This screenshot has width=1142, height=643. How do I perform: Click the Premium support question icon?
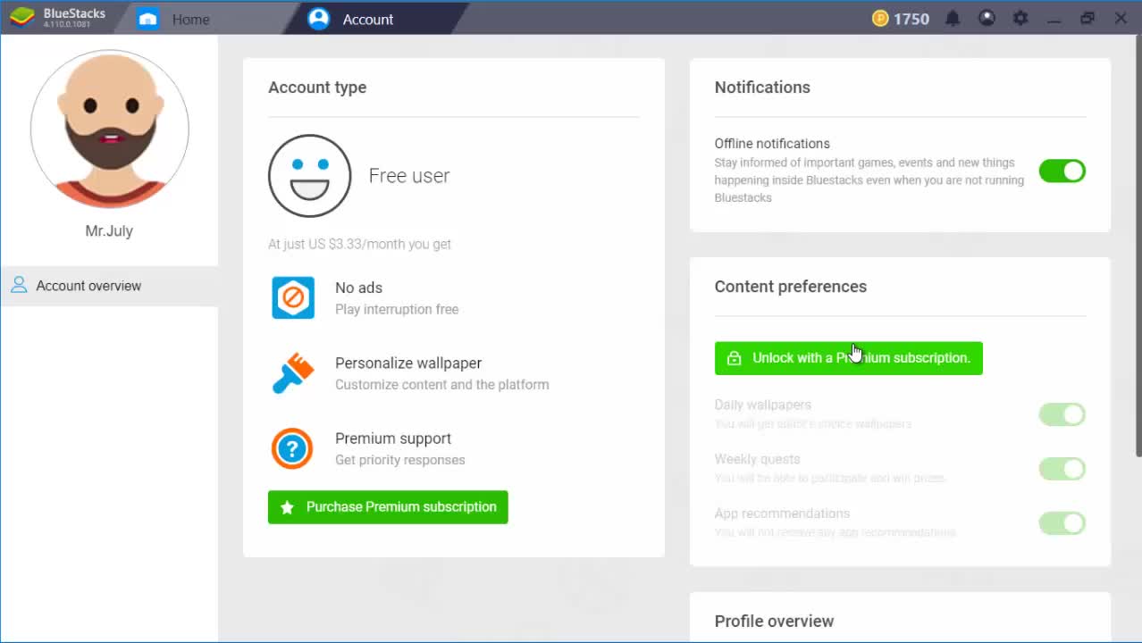coord(292,448)
